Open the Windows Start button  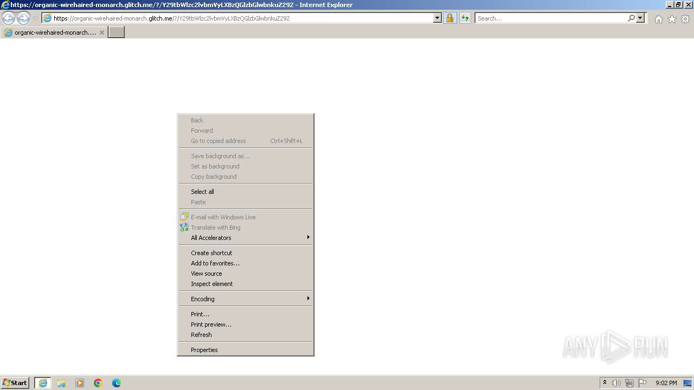pos(15,383)
